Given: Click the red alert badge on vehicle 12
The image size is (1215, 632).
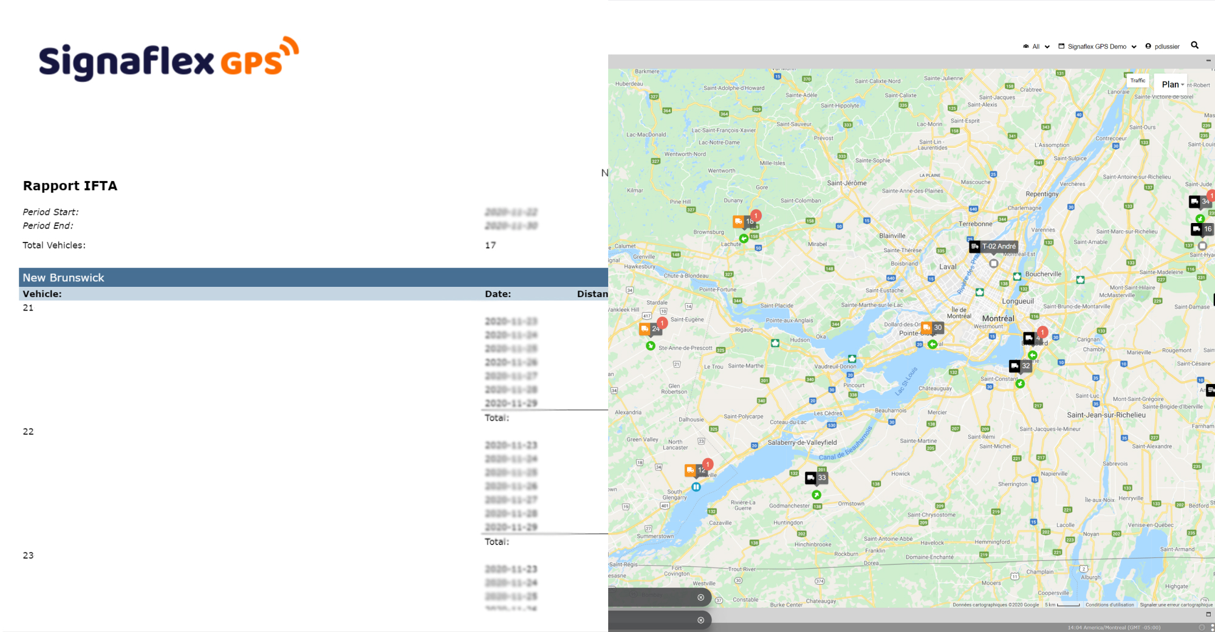Looking at the screenshot, I should click(708, 464).
